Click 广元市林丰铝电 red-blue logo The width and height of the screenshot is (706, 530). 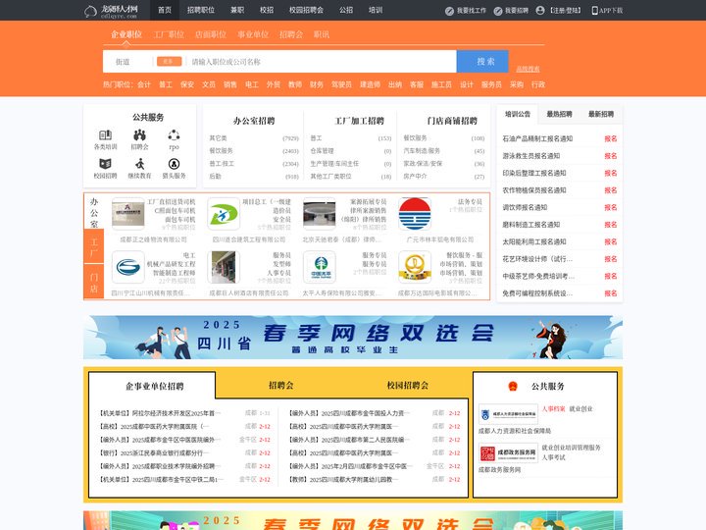(x=415, y=214)
